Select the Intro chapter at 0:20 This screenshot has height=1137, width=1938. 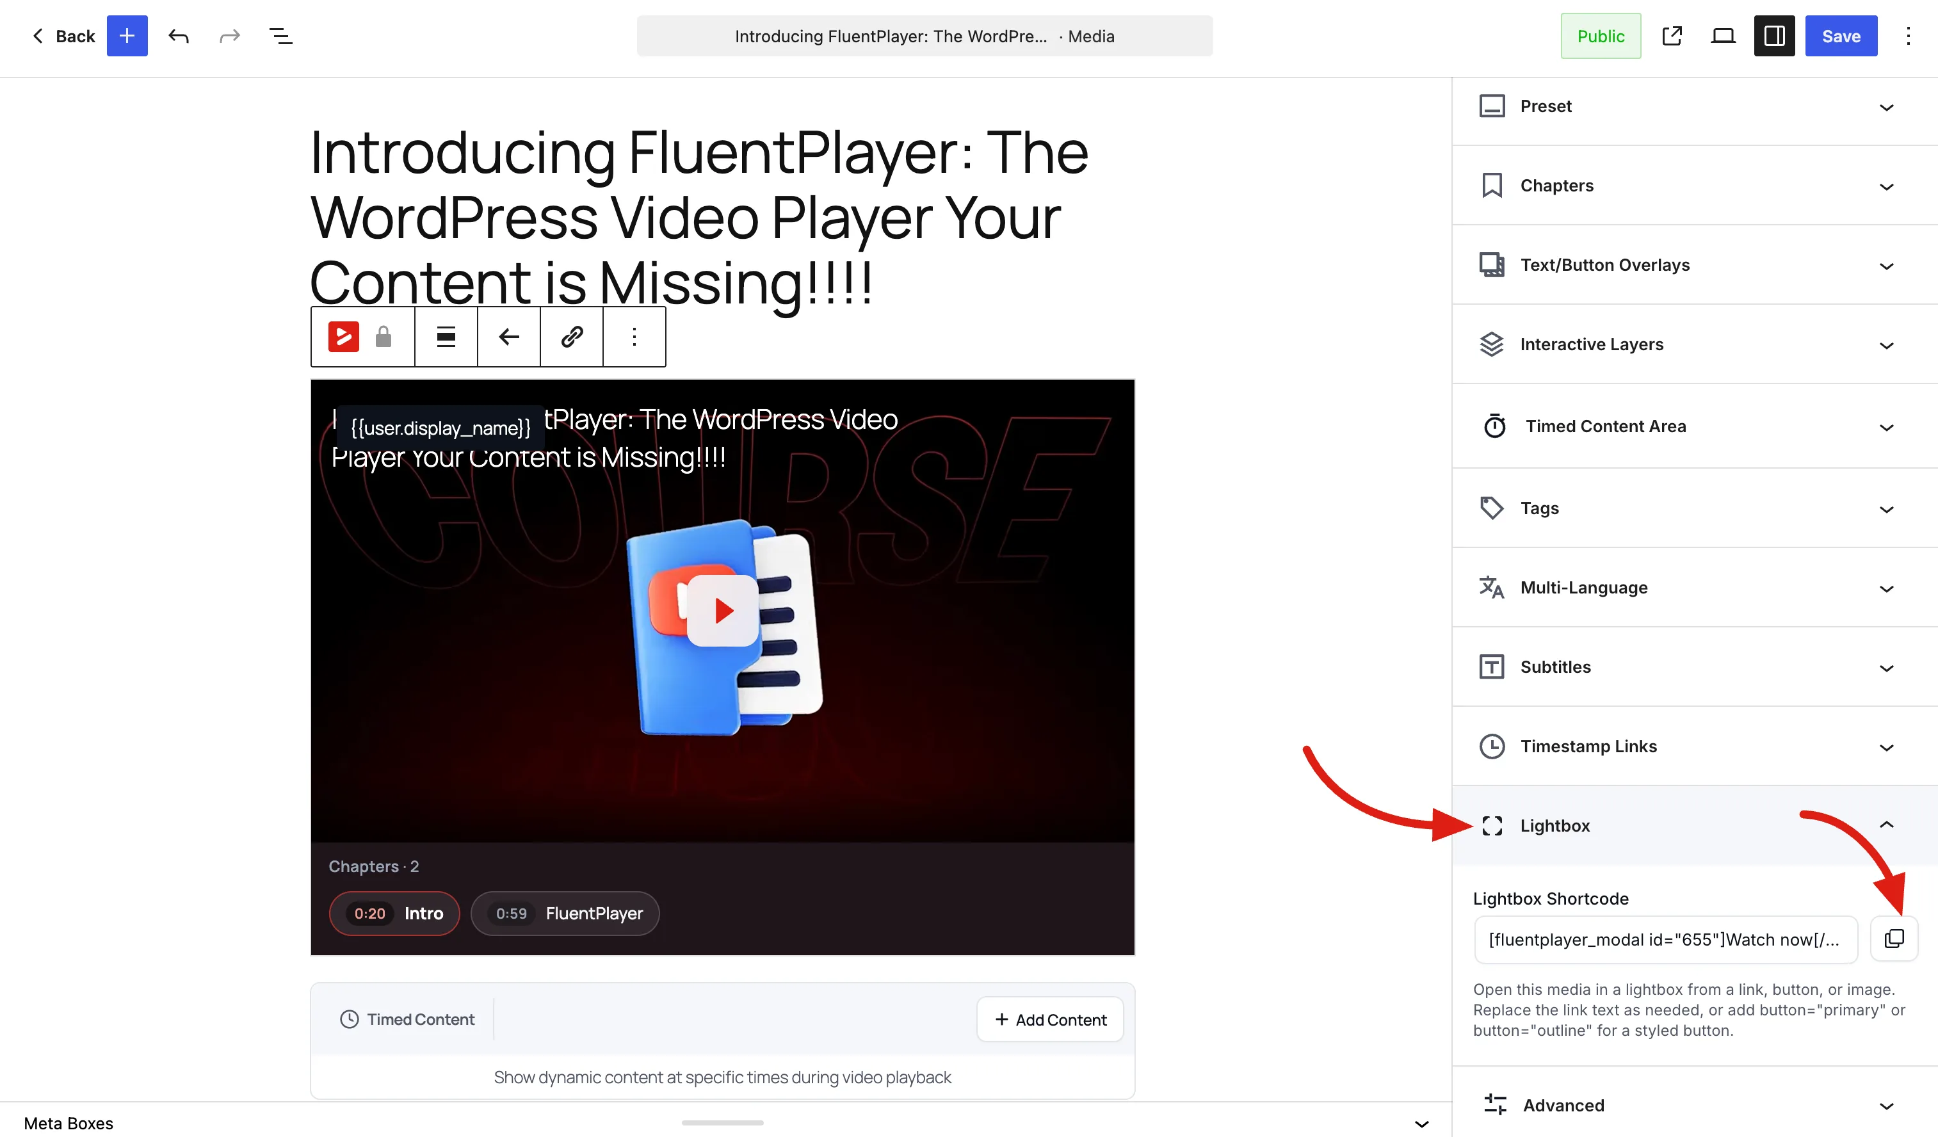pos(394,914)
